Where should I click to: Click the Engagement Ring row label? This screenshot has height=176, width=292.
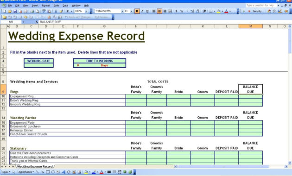coord(22,96)
